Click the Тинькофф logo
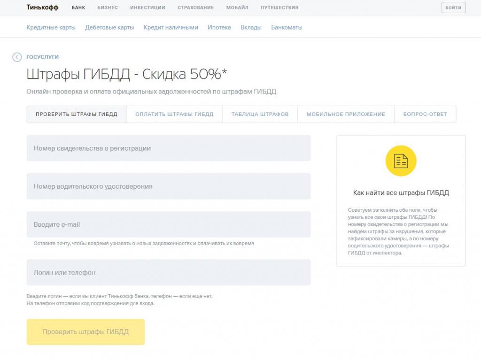The width and height of the screenshot is (481, 361). [42, 8]
